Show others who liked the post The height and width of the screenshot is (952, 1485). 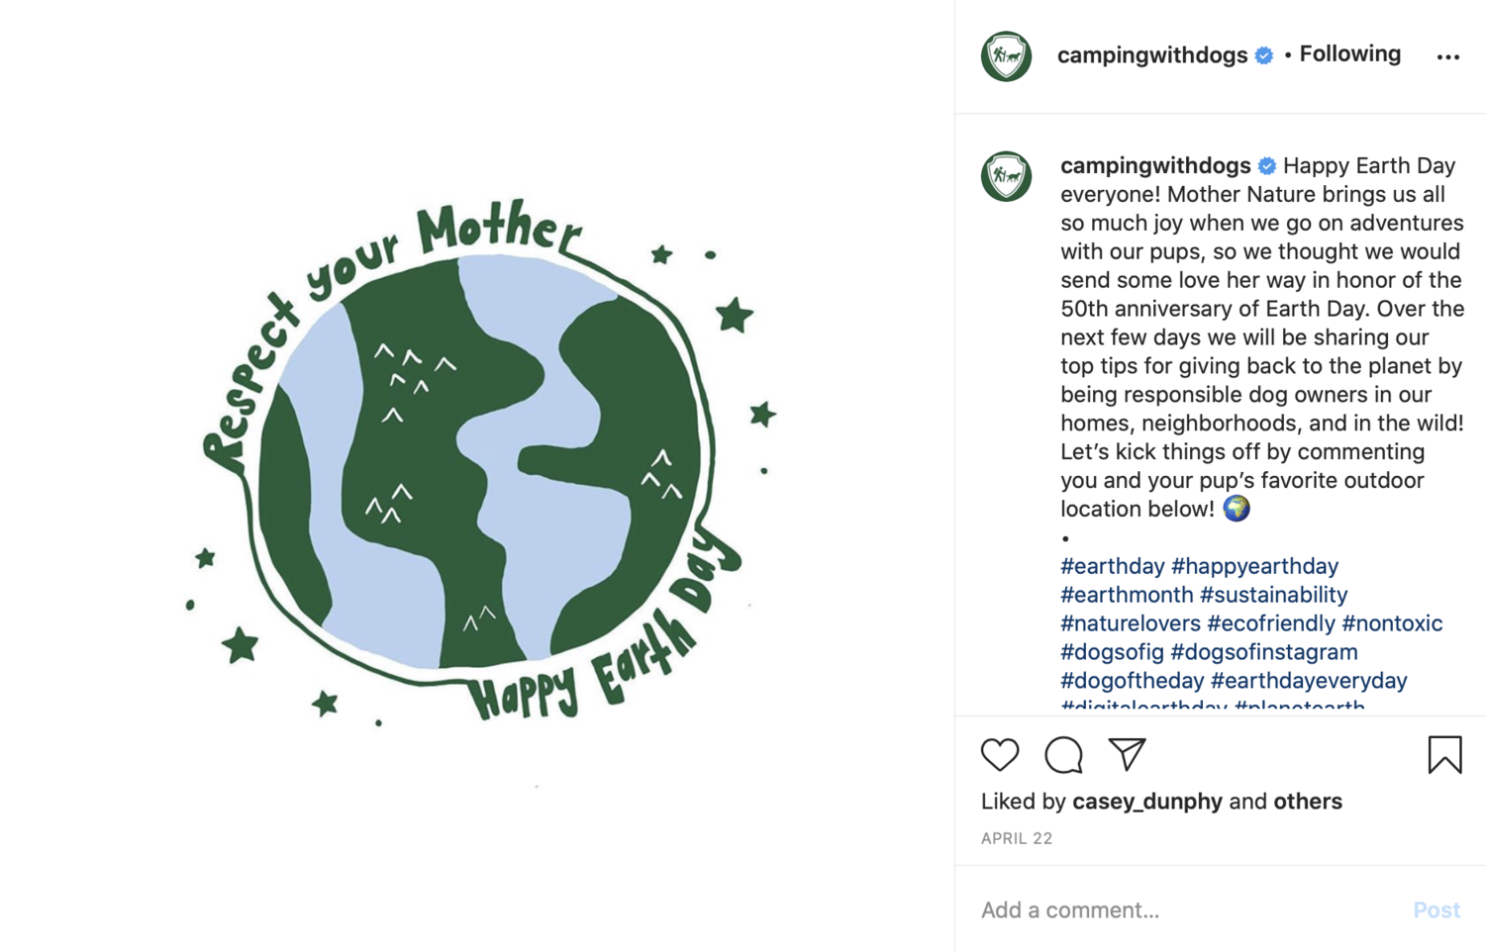[1308, 802]
